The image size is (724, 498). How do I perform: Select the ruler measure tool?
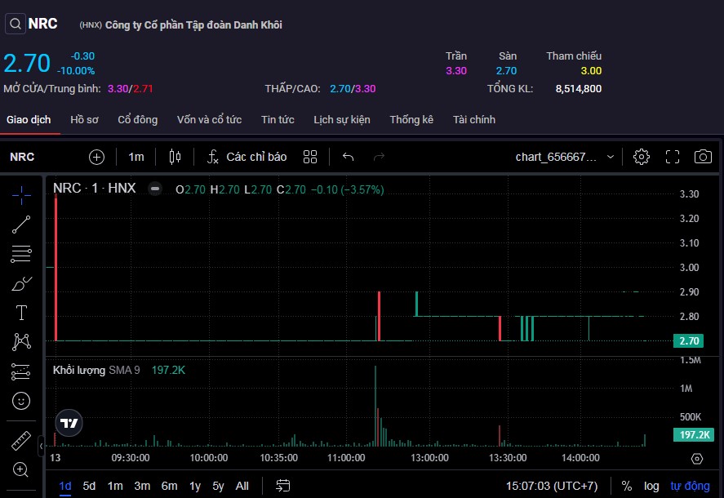(21, 442)
